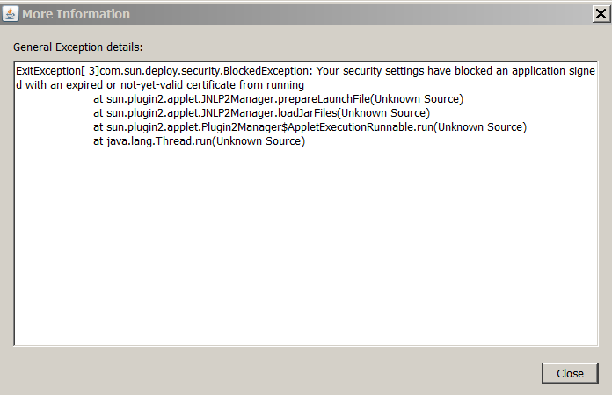Screen dimensions: 612x395
Task: Click the empty area in the exception text box
Action: point(306,246)
